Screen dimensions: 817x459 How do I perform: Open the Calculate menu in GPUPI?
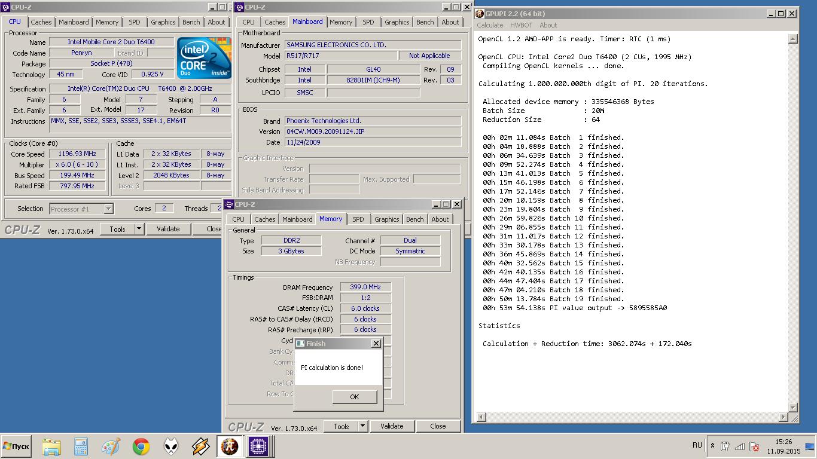490,25
